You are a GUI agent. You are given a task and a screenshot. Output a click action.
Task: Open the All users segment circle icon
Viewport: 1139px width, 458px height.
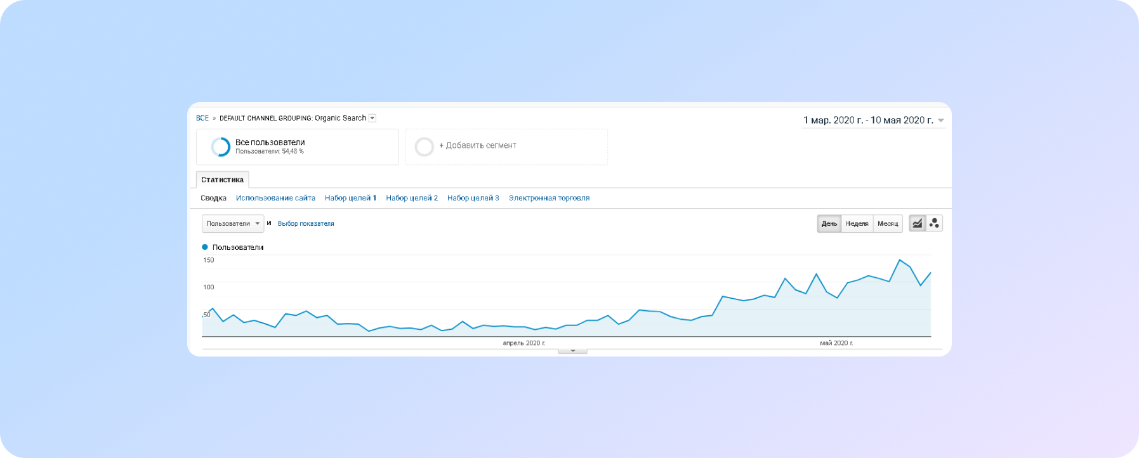(x=221, y=147)
